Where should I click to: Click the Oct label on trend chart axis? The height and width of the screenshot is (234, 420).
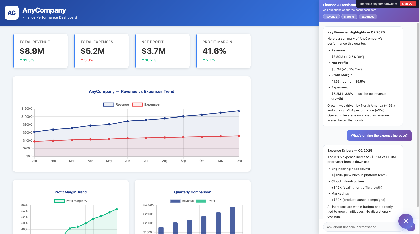202,161
